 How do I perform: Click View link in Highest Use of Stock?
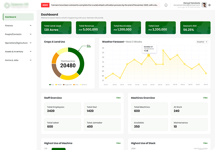(x=205, y=143)
